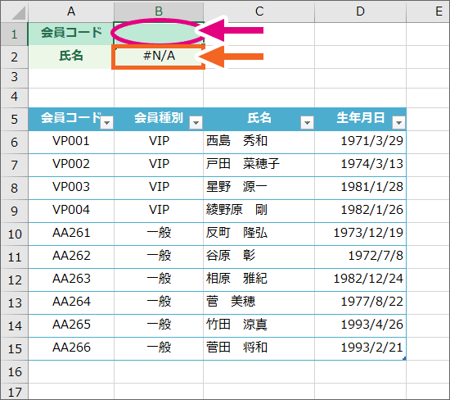Select row 4 header

tap(15, 97)
